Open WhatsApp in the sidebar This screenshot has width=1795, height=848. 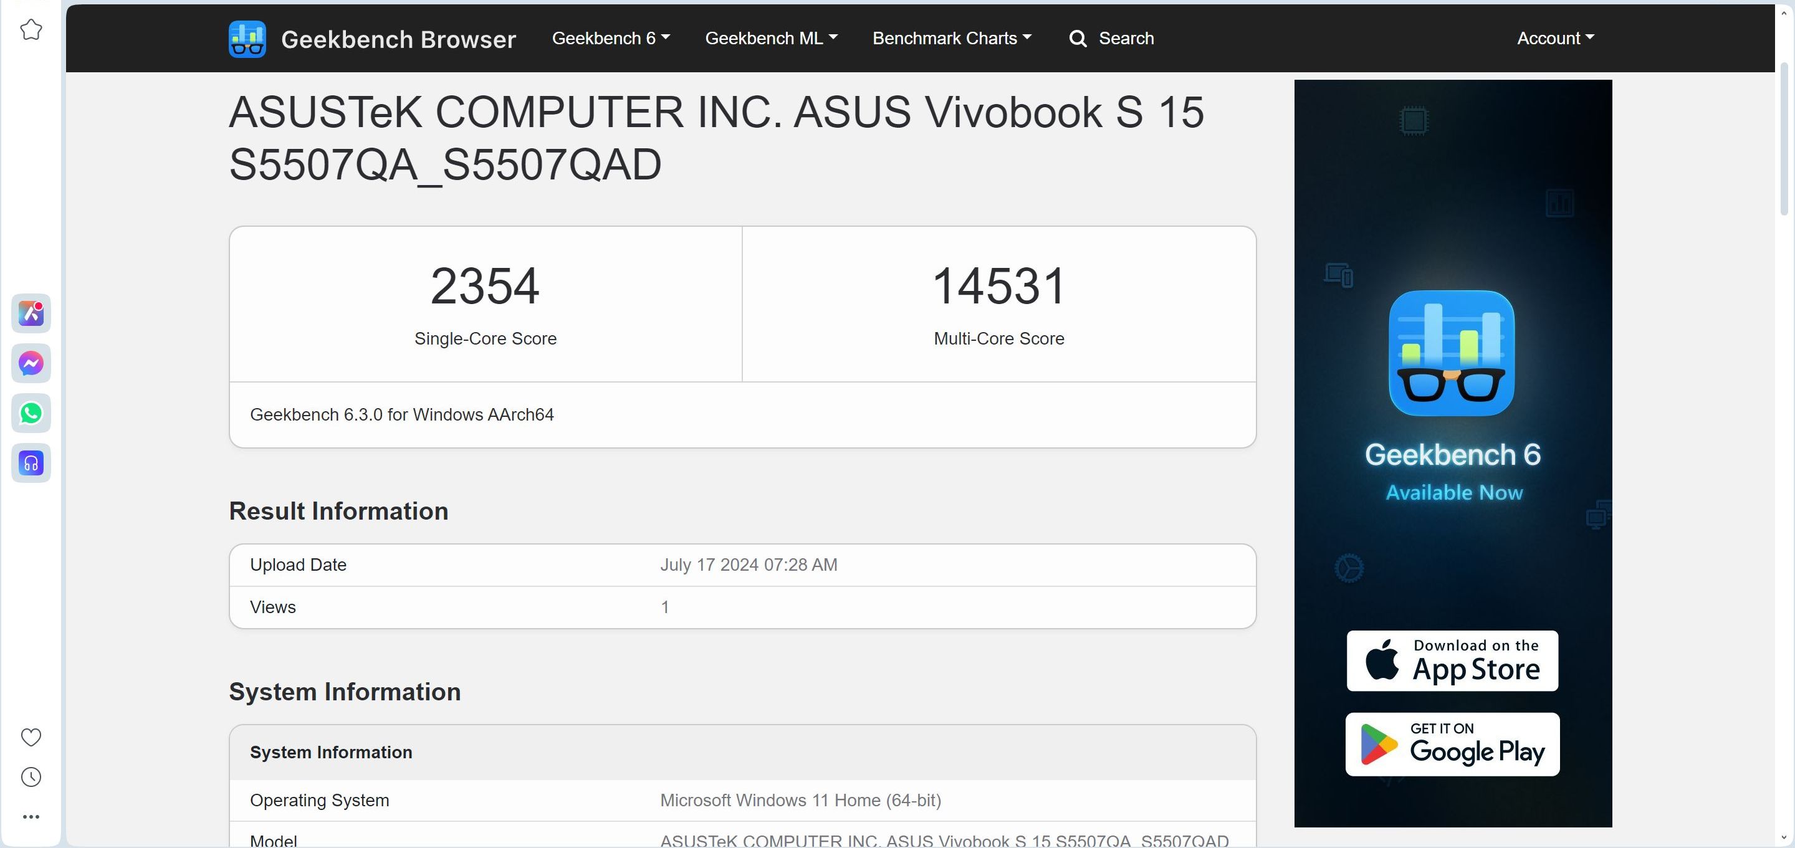coord(31,413)
